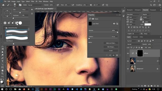Click the Share icon at top right
Viewport: 162px width, 91px height.
click(160, 5)
